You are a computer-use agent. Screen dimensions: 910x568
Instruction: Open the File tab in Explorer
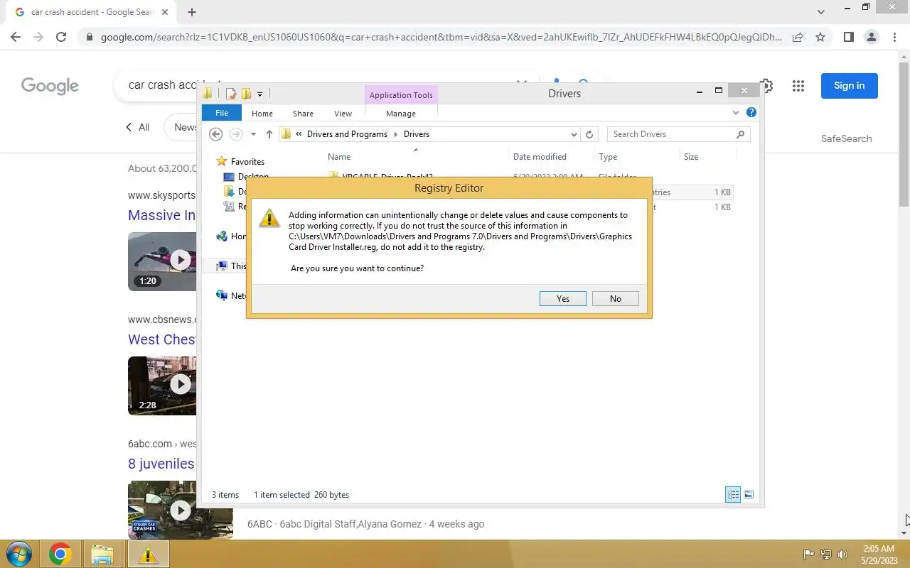point(222,113)
